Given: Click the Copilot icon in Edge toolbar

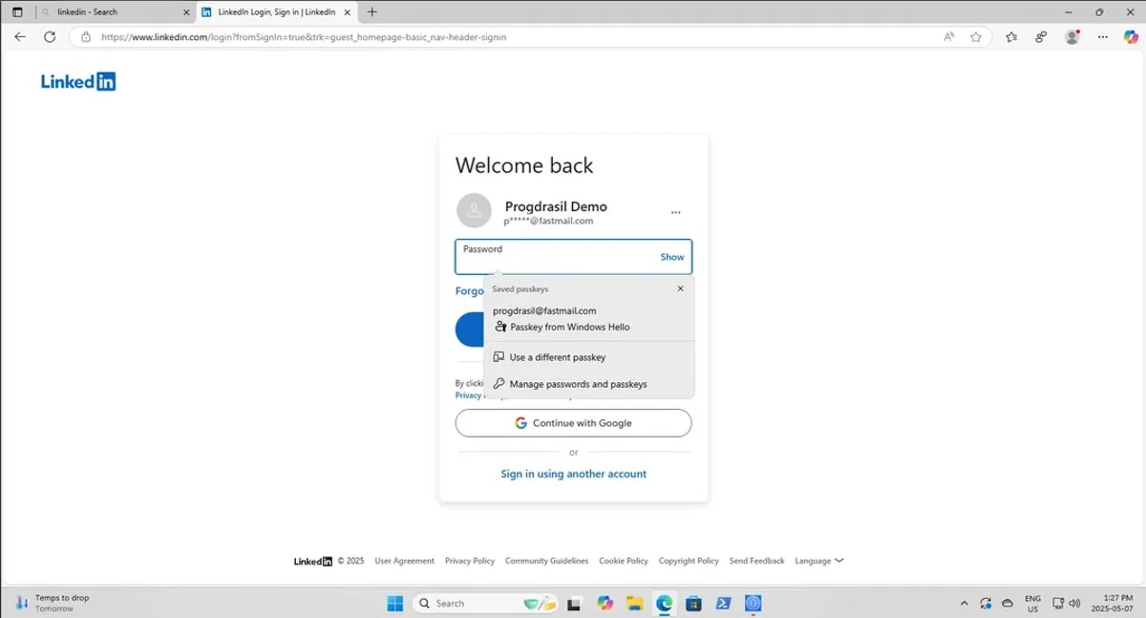Looking at the screenshot, I should [1131, 37].
